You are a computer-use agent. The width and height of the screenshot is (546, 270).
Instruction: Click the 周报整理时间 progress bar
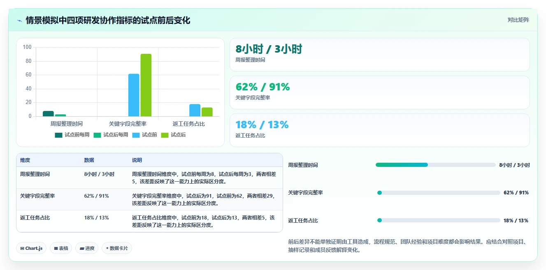435,165
